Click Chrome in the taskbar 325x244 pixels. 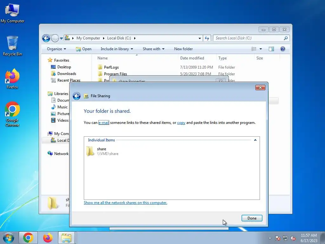pos(28,238)
